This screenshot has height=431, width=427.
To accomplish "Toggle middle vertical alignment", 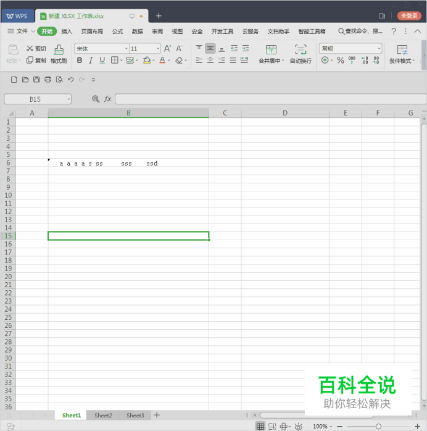I will tap(210, 48).
